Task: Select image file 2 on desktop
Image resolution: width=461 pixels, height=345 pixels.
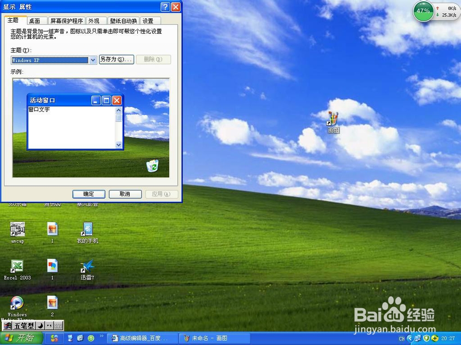Action: [x=53, y=306]
